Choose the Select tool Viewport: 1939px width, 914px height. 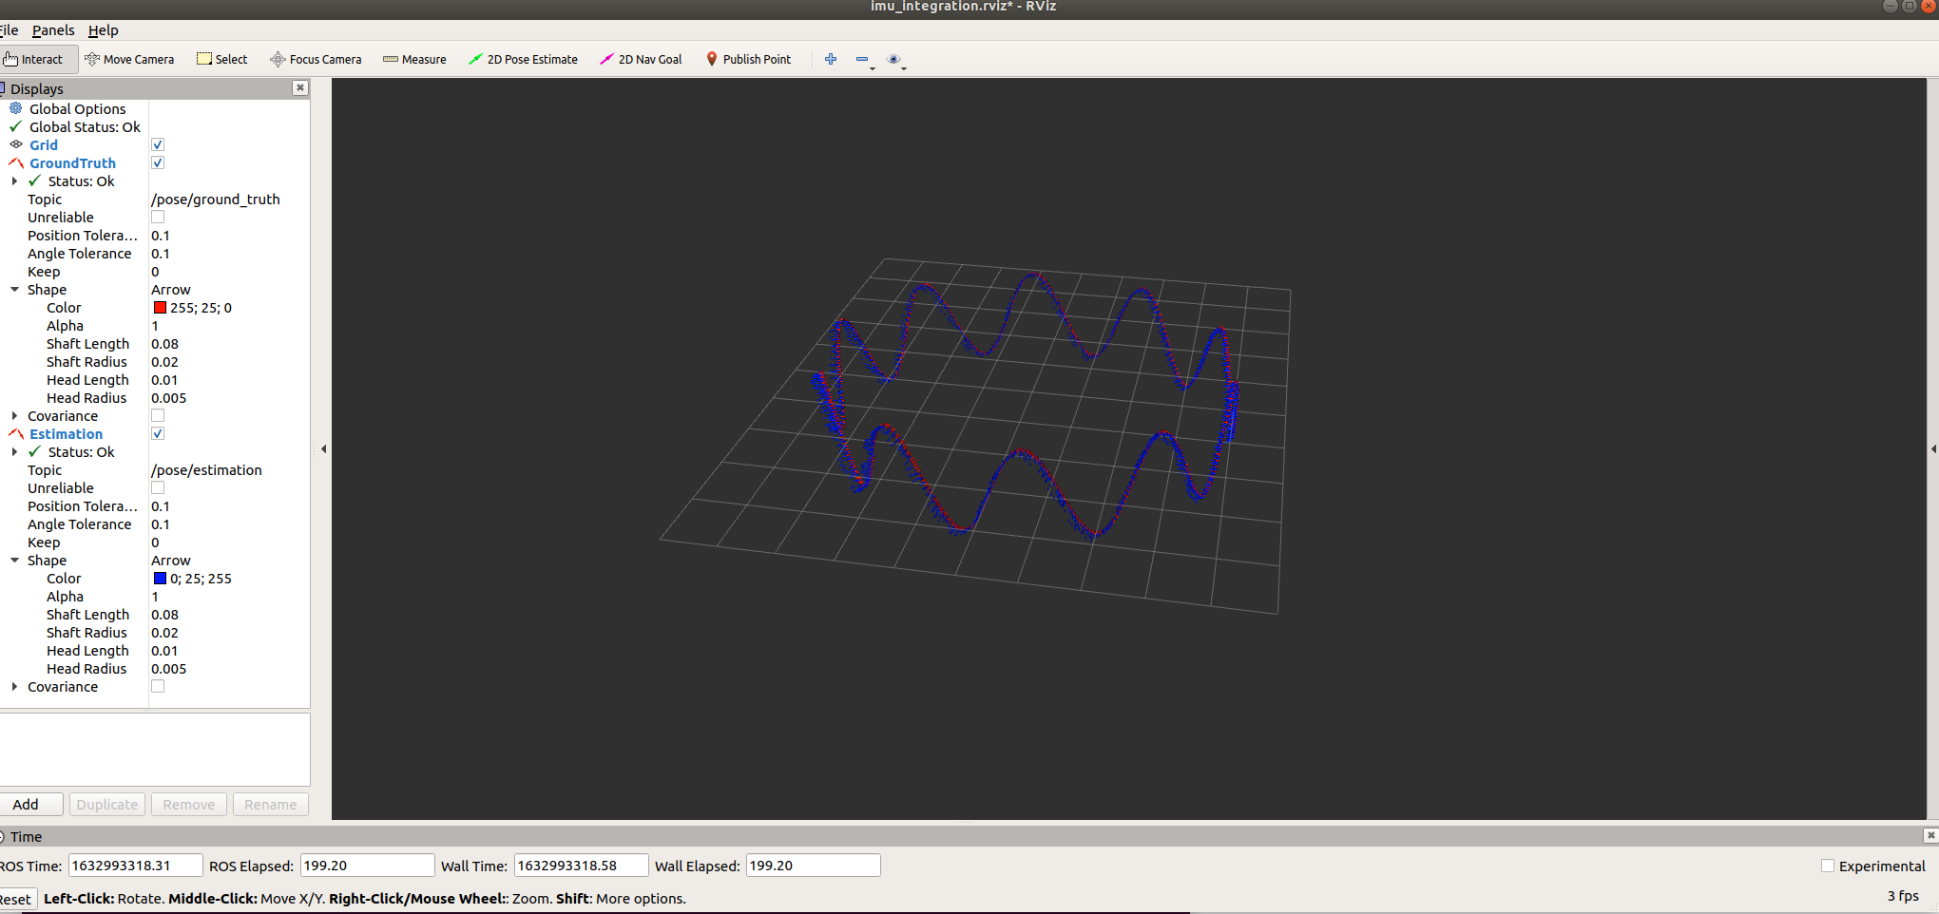tap(221, 59)
